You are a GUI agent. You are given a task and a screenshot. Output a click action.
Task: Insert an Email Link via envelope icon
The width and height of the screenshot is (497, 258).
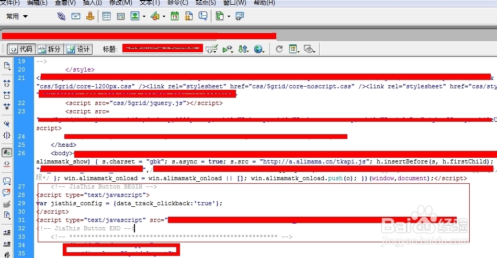[76, 16]
